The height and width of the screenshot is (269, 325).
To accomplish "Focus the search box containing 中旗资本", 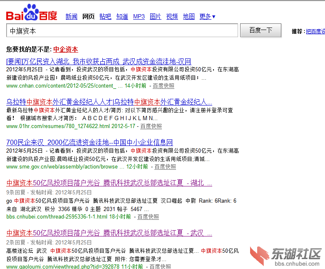I will coord(122,30).
